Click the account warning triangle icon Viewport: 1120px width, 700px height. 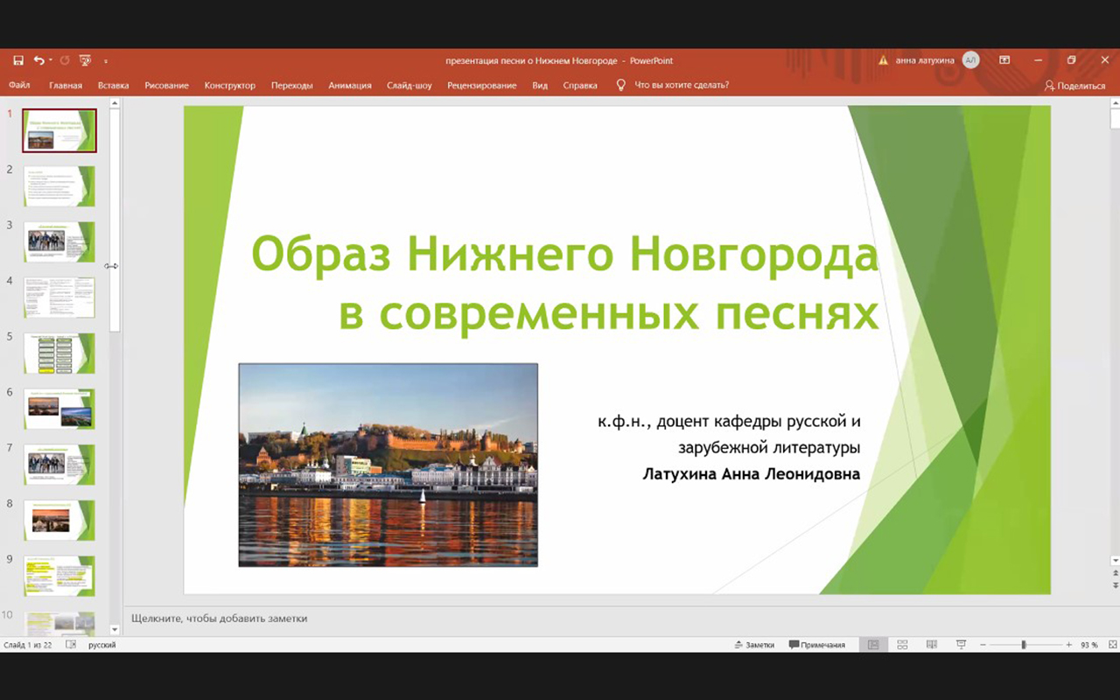tap(883, 60)
